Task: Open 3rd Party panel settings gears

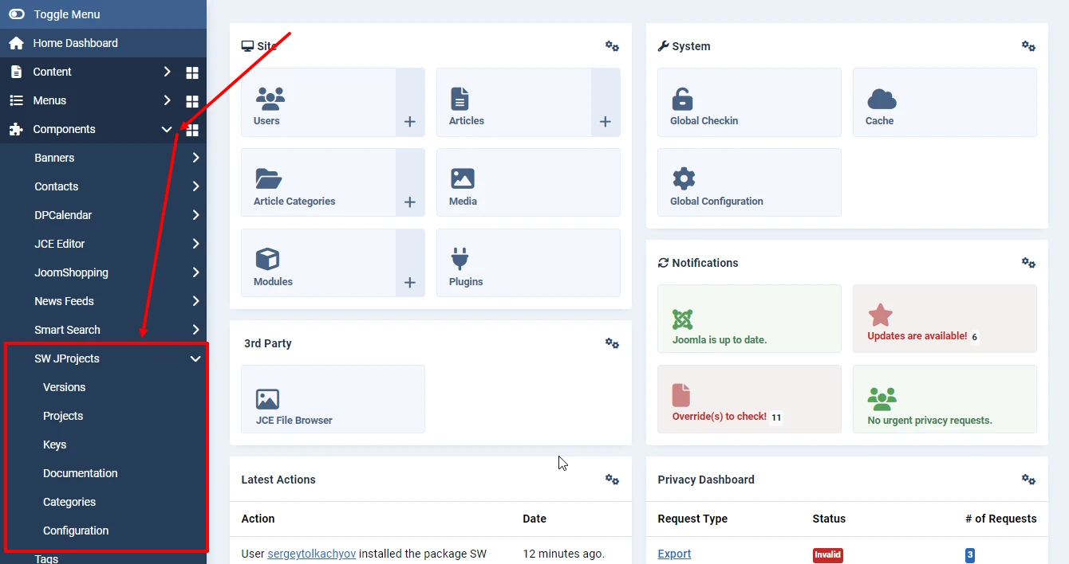Action: [612, 343]
